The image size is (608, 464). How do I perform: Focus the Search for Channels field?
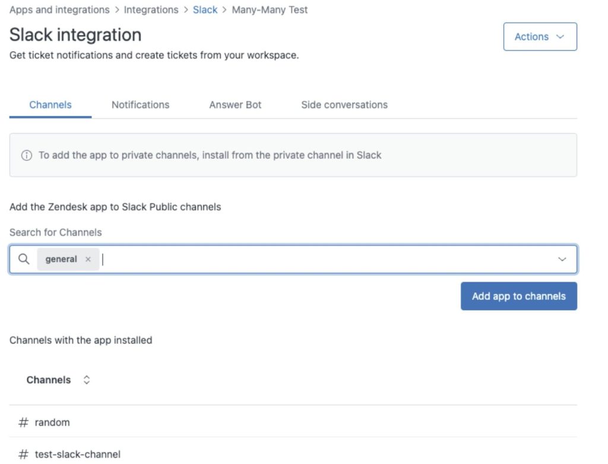click(x=293, y=259)
